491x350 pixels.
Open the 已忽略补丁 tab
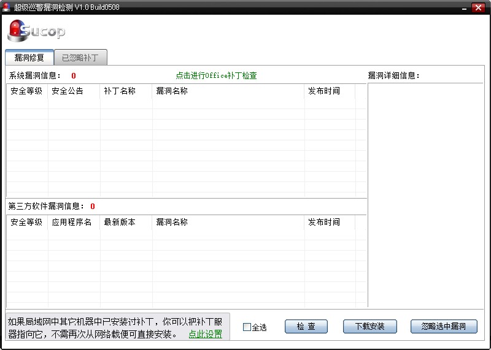coord(80,58)
